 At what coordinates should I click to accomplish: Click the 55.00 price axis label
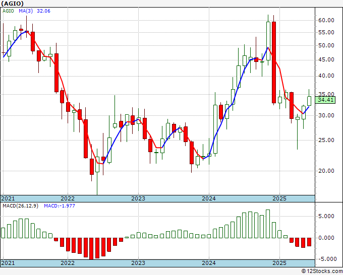[x=326, y=32]
